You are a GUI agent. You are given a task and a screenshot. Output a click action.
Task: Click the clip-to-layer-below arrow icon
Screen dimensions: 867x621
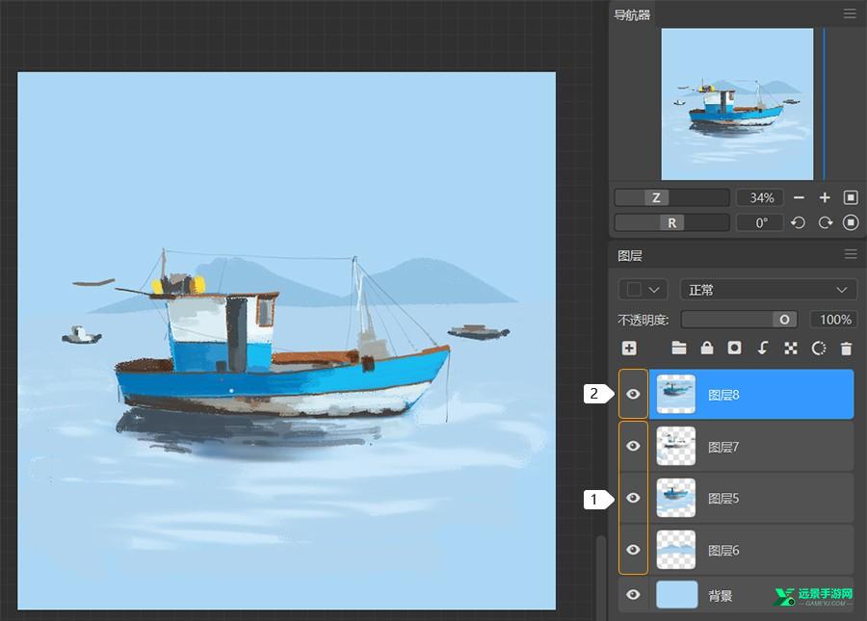tap(763, 349)
